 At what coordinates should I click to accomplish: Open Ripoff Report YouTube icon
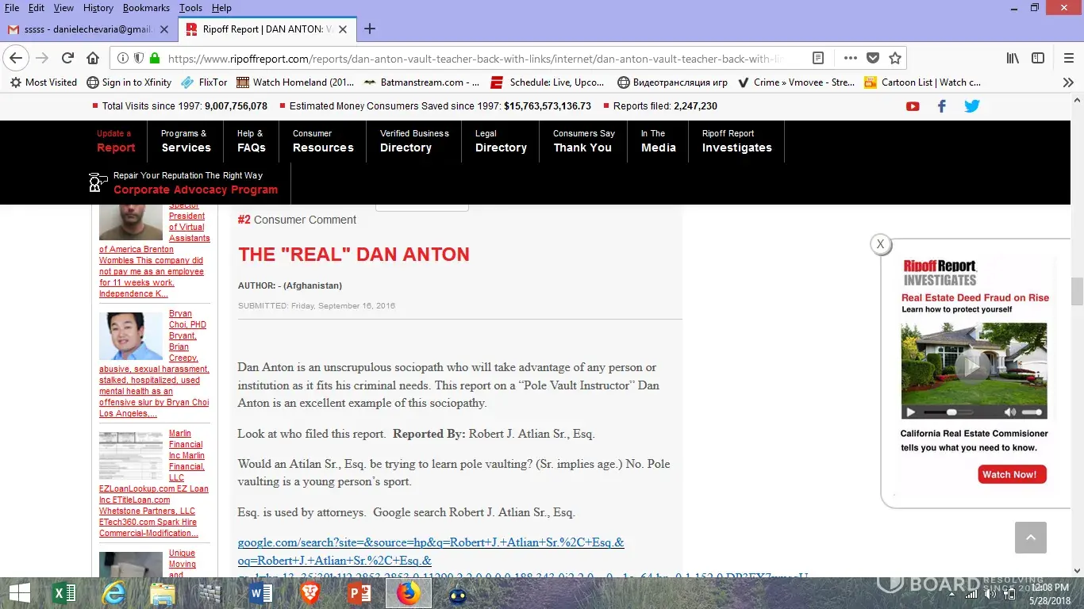pyautogui.click(x=913, y=106)
